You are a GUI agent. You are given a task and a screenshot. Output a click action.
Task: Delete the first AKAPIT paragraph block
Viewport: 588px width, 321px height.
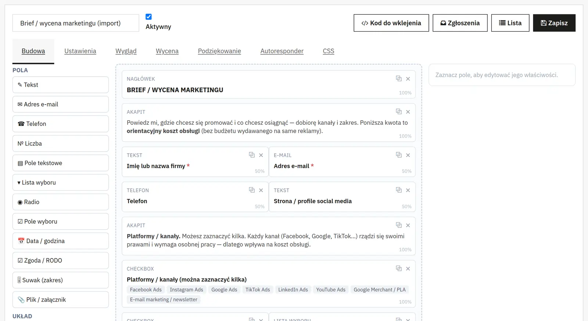(x=408, y=112)
